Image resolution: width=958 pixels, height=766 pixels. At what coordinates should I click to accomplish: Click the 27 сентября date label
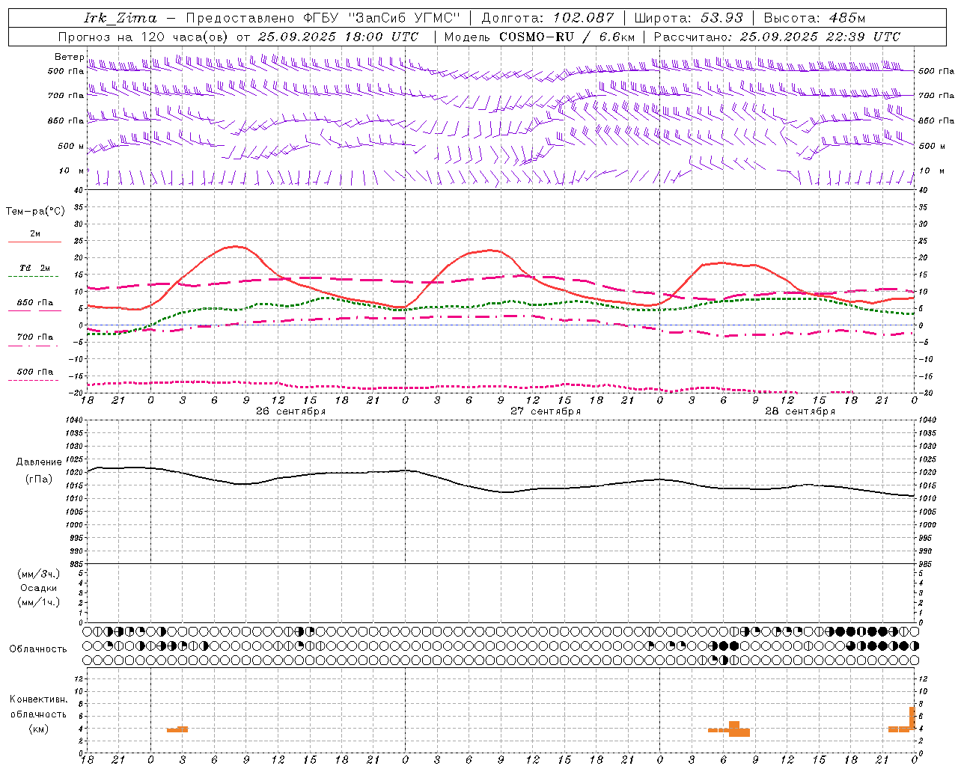coord(546,411)
